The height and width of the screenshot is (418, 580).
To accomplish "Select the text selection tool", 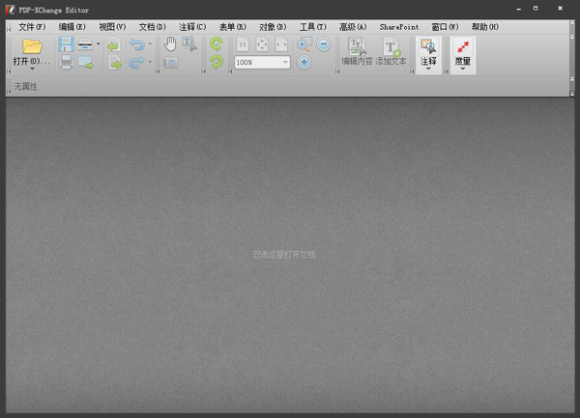I will 189,44.
